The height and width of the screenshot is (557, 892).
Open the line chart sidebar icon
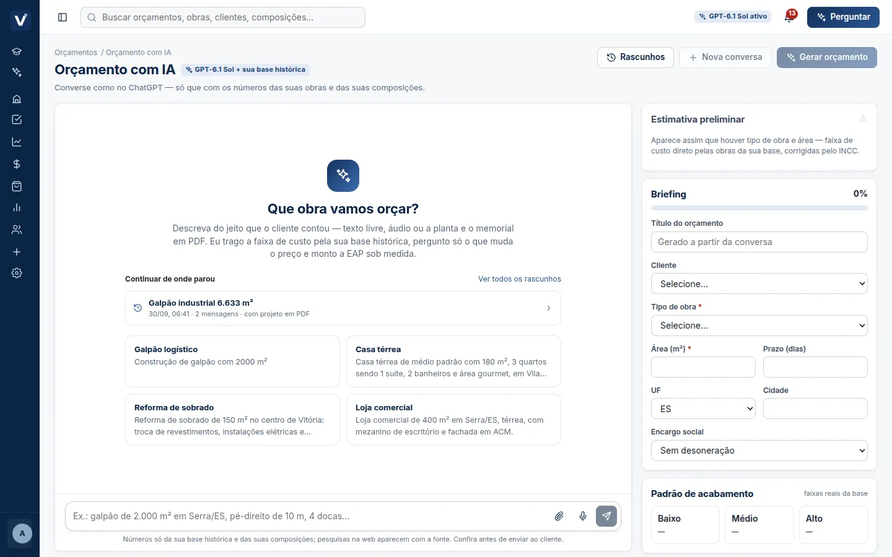[x=17, y=142]
